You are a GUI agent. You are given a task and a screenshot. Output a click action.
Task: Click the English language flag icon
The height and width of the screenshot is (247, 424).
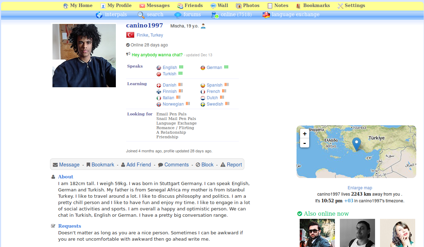[x=159, y=68]
